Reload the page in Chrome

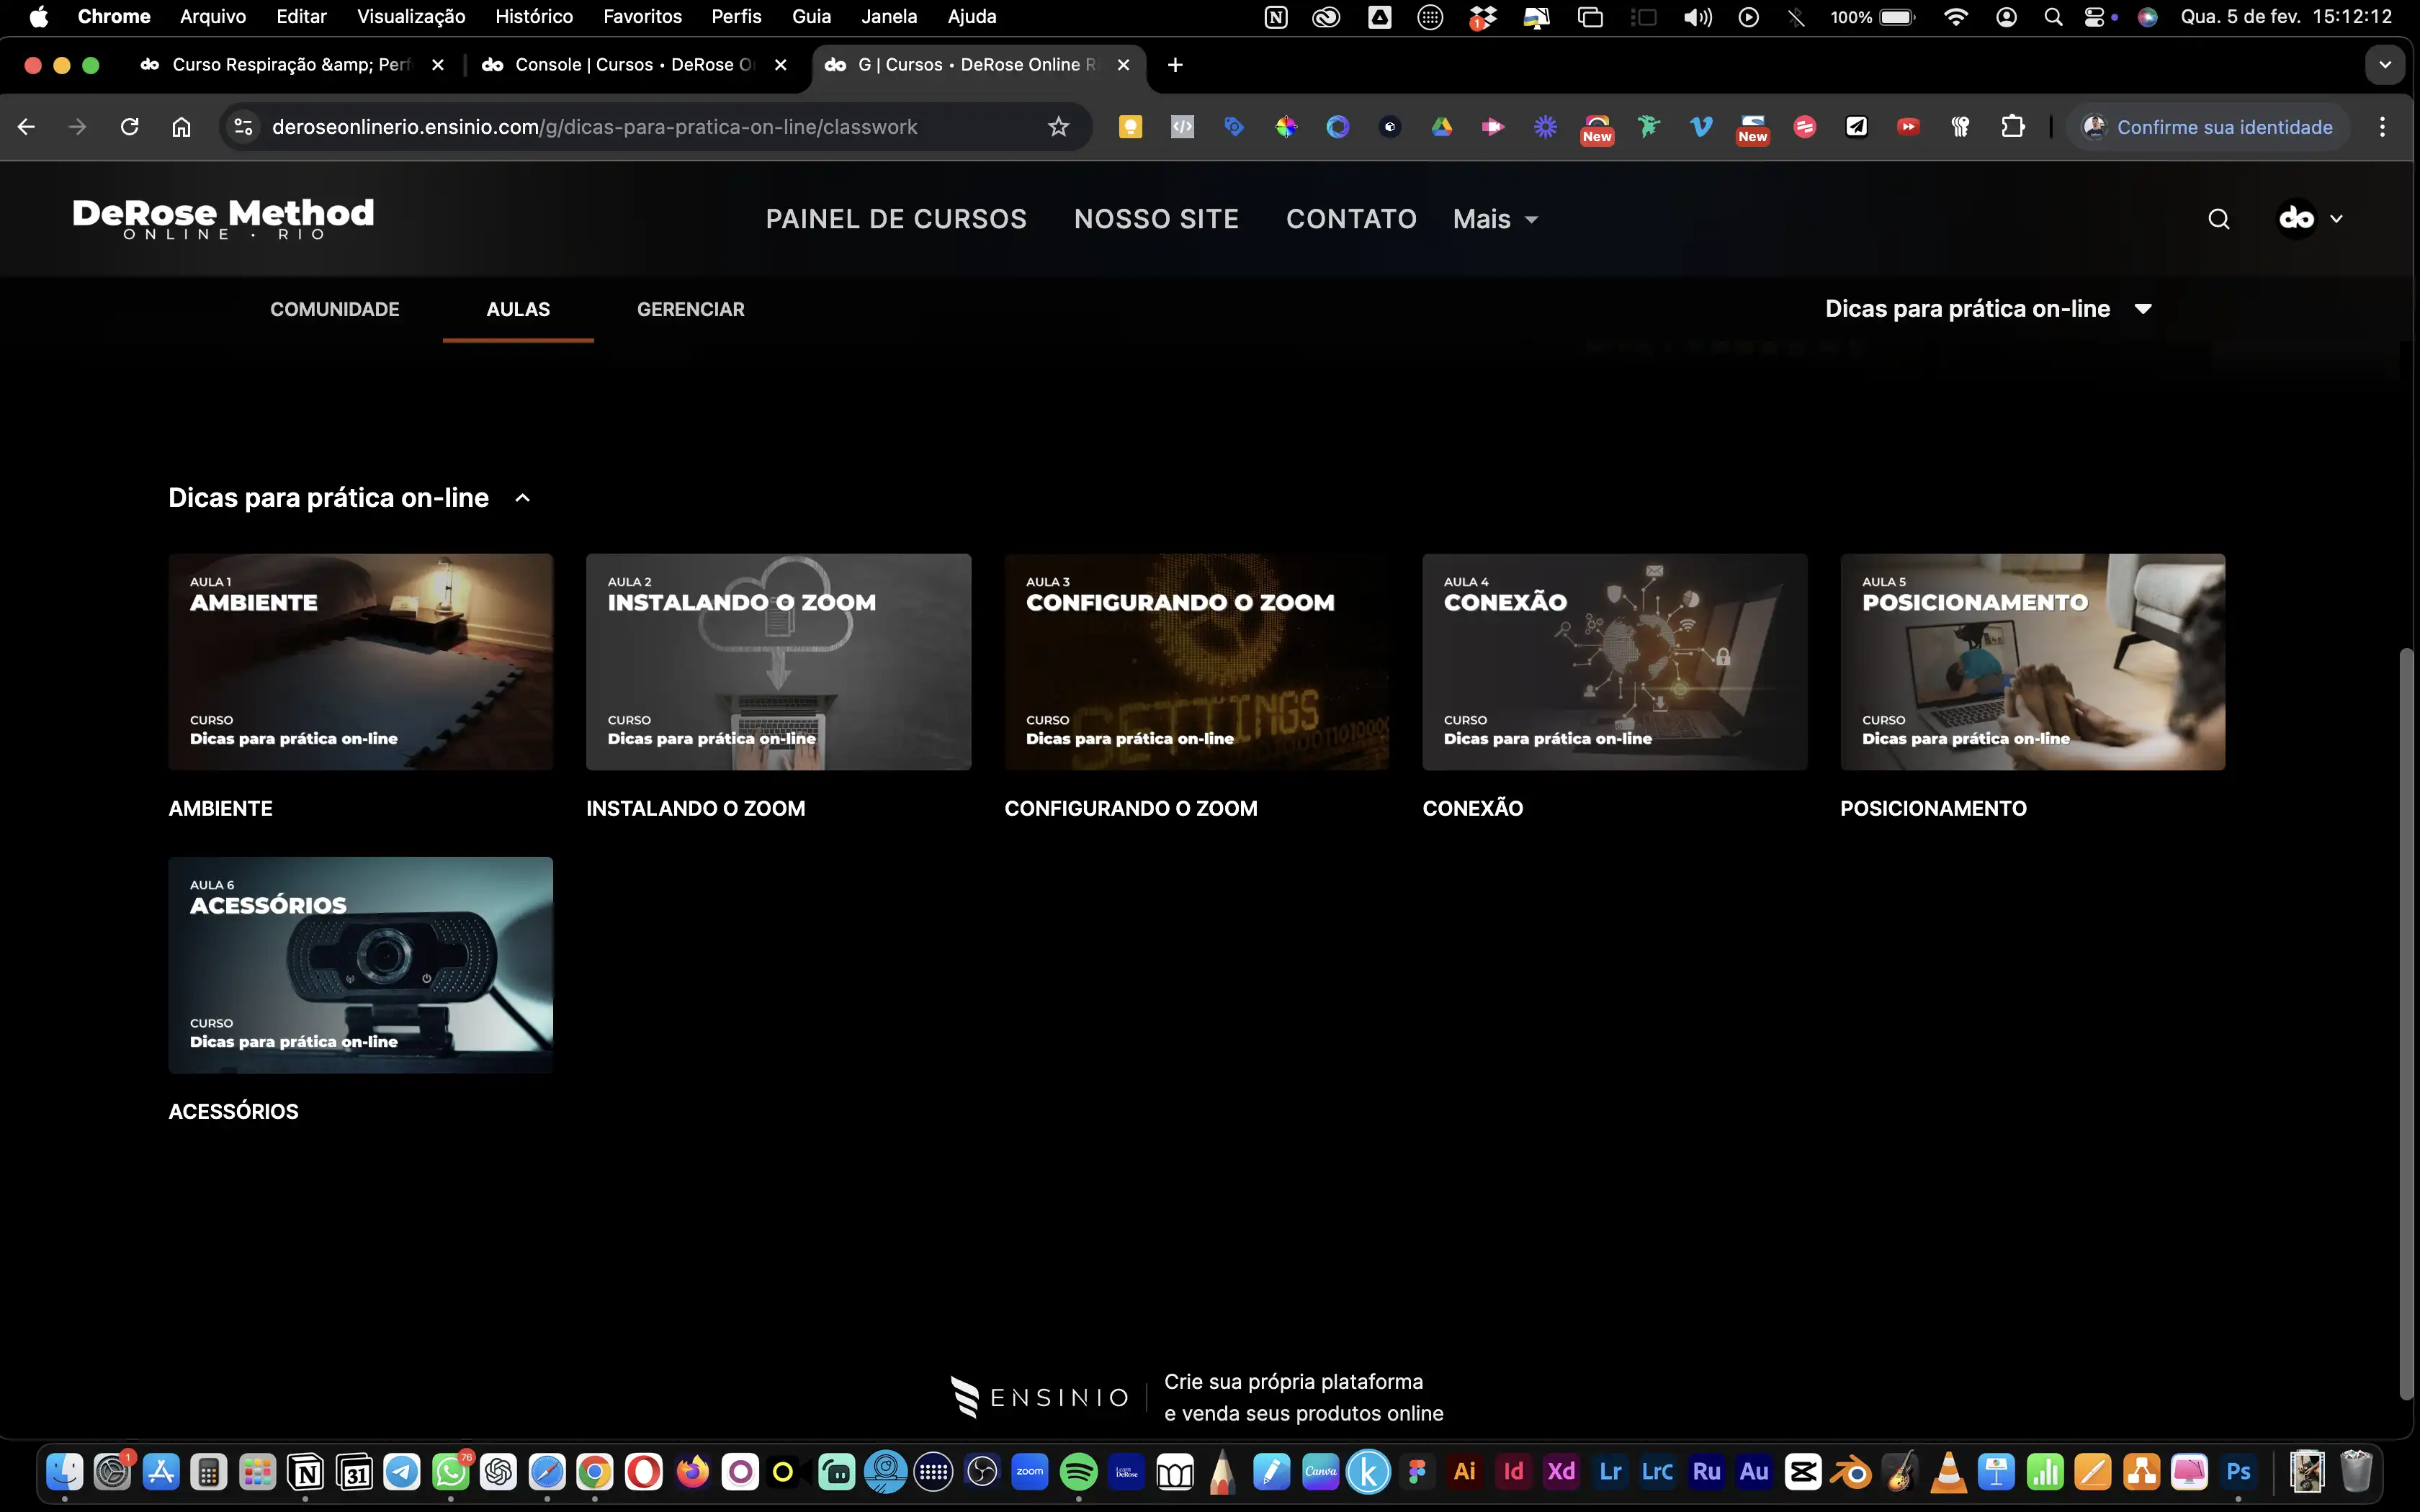[x=129, y=127]
